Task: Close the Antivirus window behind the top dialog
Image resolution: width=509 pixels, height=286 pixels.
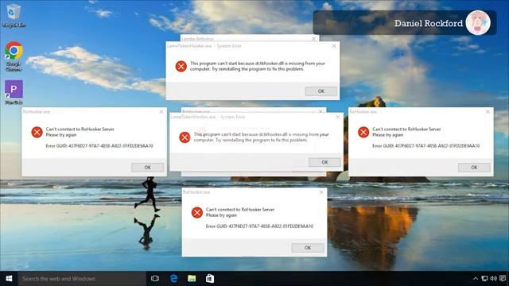Action: pos(313,39)
